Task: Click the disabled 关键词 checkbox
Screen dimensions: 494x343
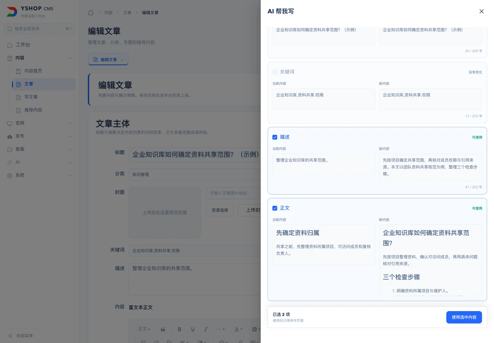Action: pos(275,72)
